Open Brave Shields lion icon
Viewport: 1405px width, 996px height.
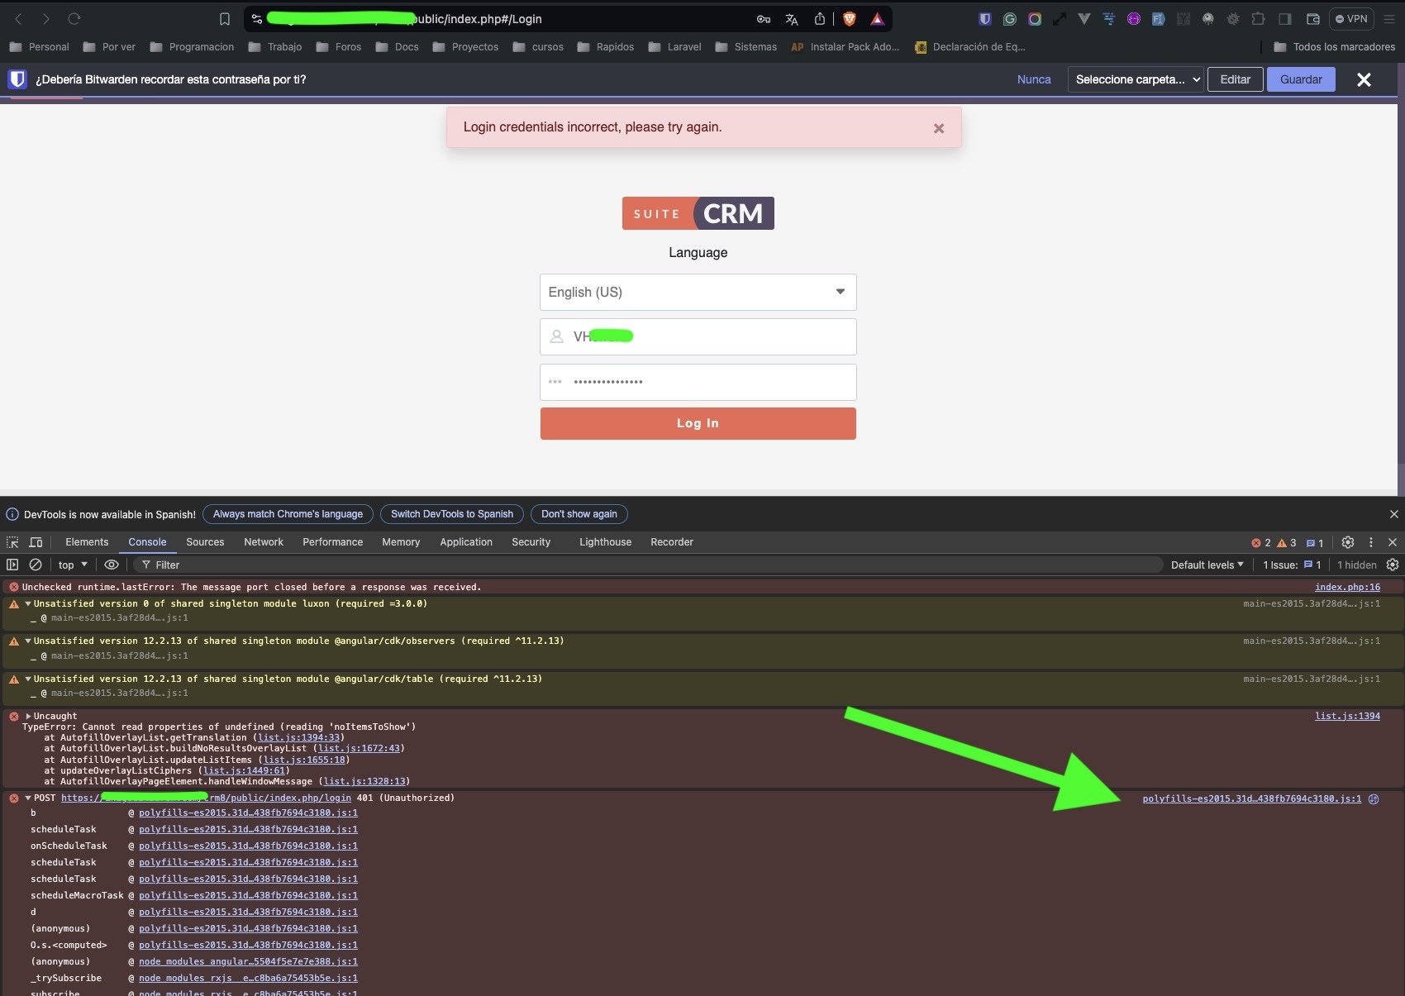(x=849, y=19)
